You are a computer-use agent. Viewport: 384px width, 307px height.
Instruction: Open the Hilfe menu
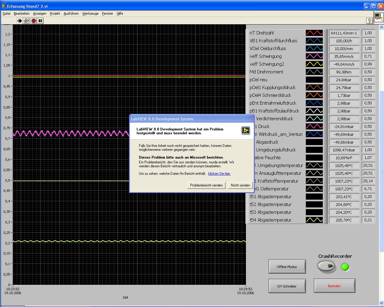[120, 13]
